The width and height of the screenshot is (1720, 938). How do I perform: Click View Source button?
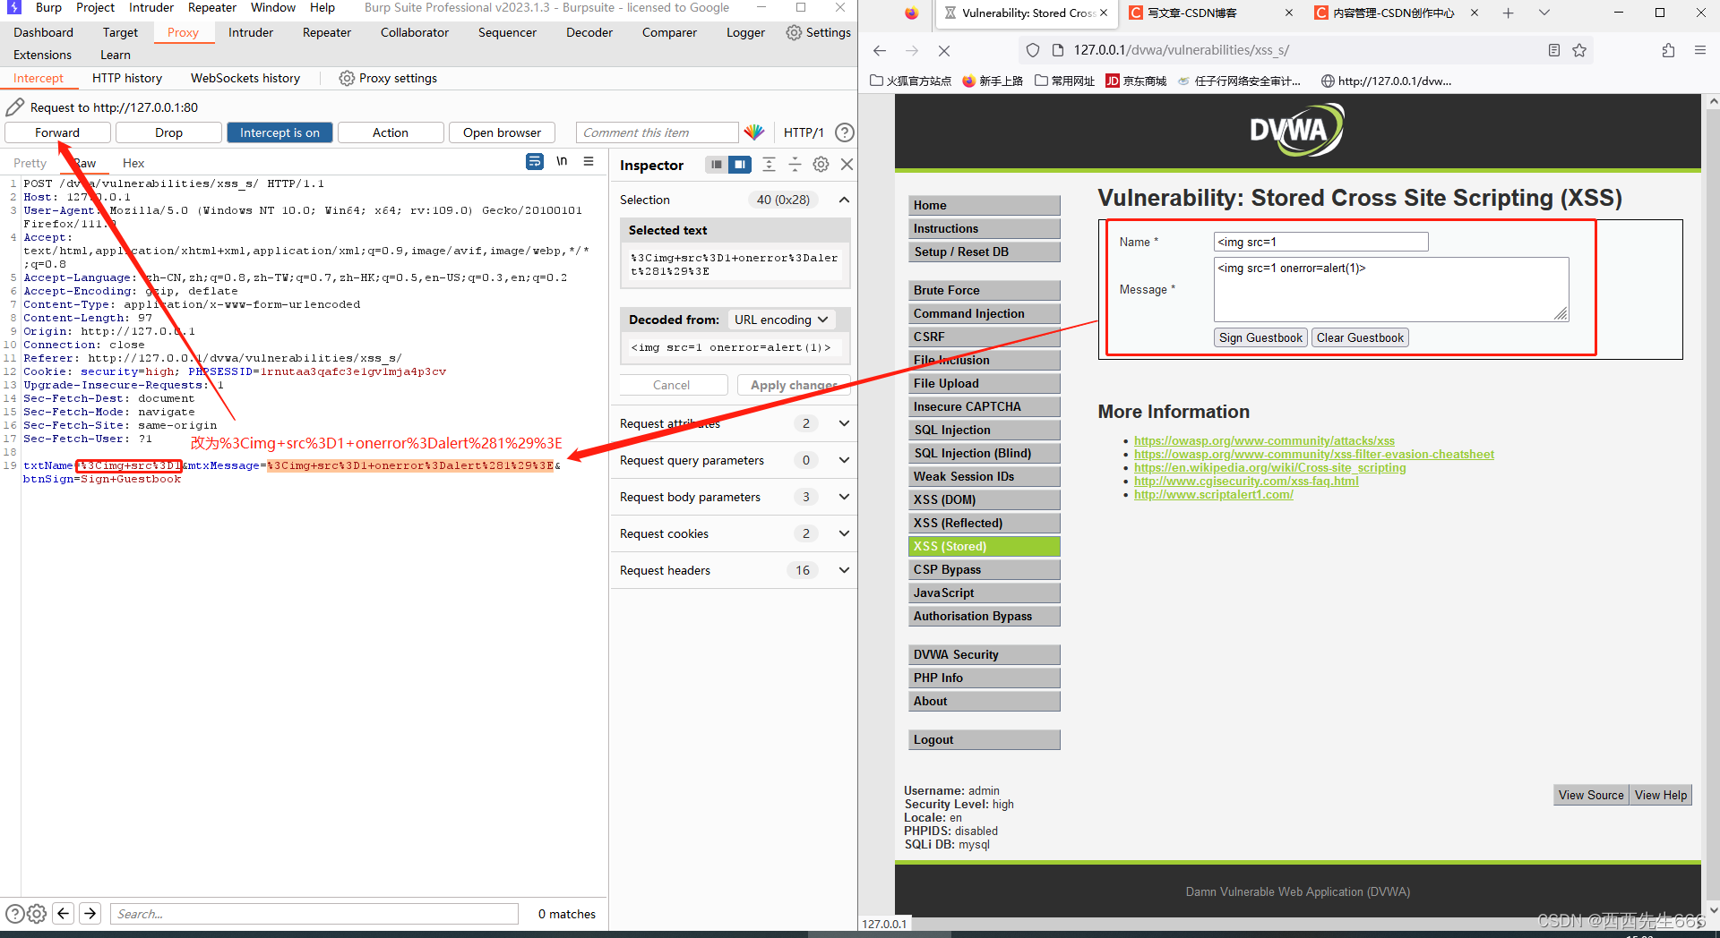[x=1591, y=795]
